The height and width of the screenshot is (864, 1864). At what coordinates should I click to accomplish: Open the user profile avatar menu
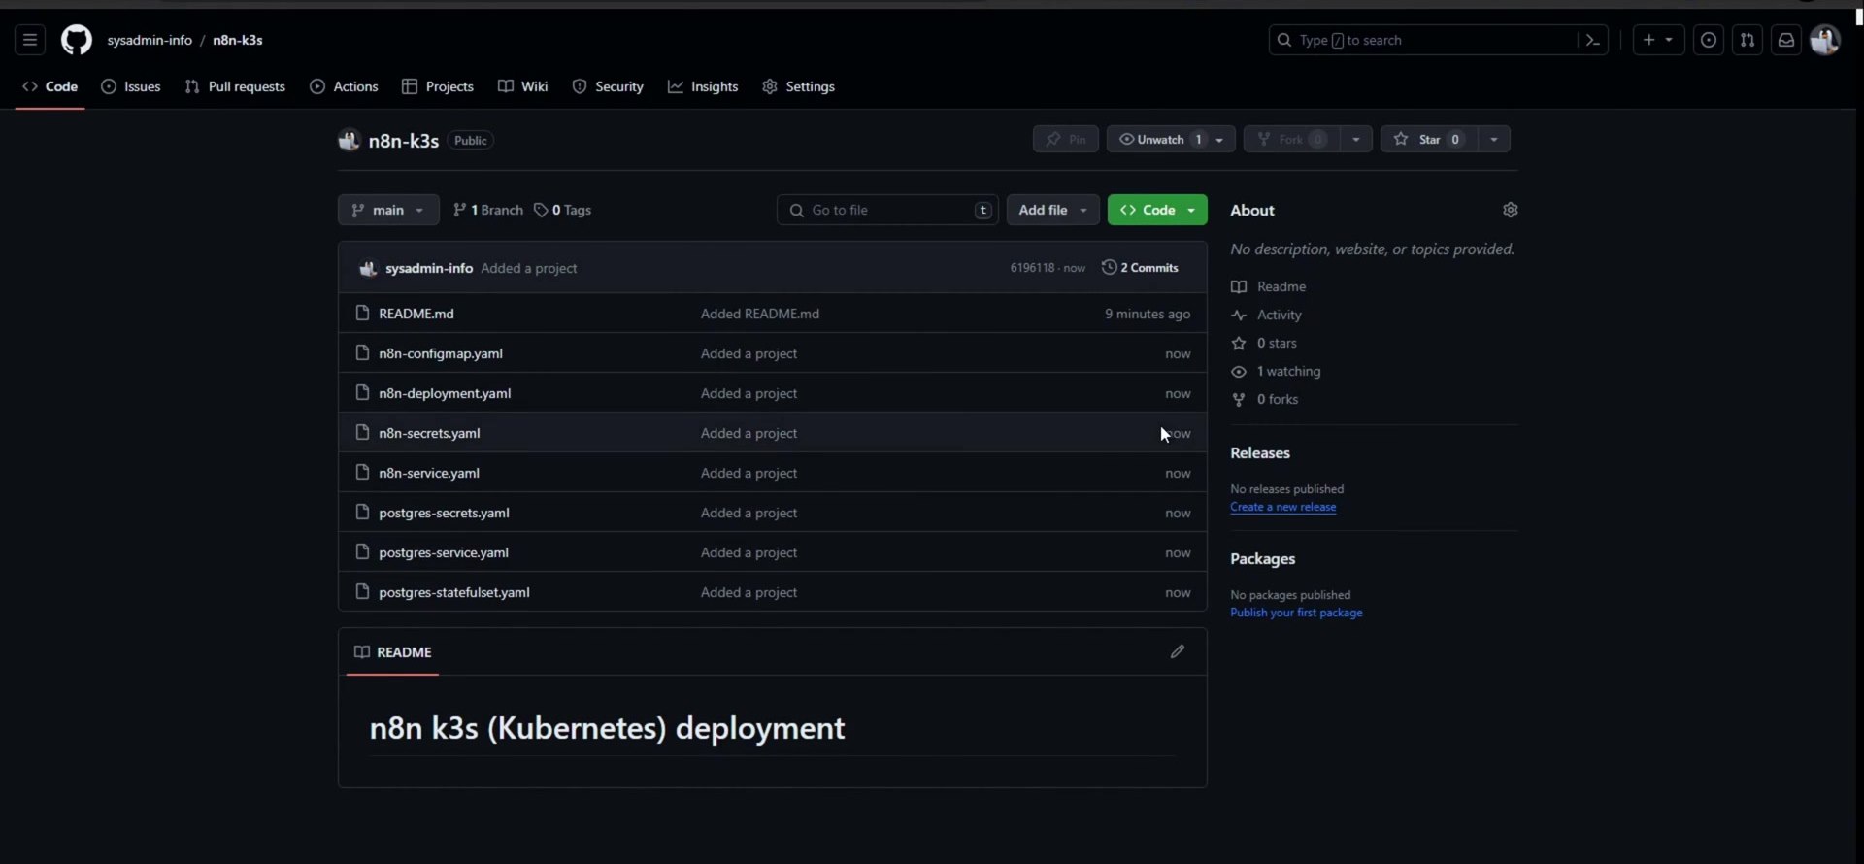tap(1825, 40)
